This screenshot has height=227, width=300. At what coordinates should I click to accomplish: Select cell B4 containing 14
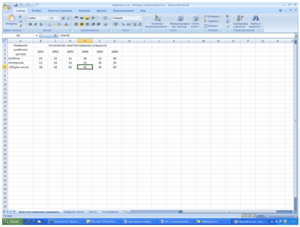coord(41,59)
